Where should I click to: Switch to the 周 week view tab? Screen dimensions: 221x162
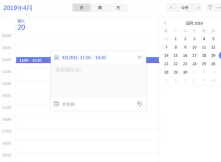pos(100,8)
